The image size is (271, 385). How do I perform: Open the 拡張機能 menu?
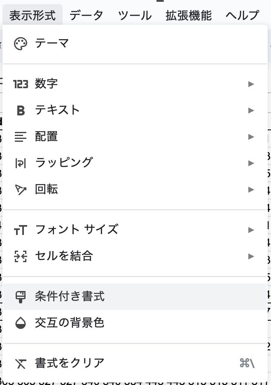(x=189, y=16)
